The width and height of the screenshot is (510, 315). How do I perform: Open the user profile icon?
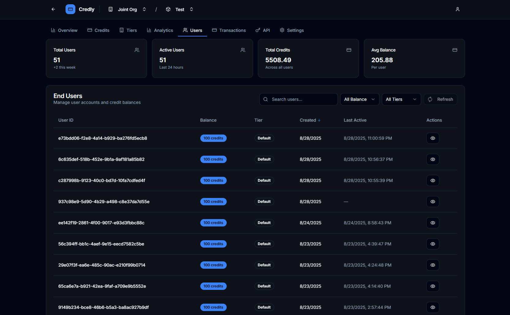(457, 9)
